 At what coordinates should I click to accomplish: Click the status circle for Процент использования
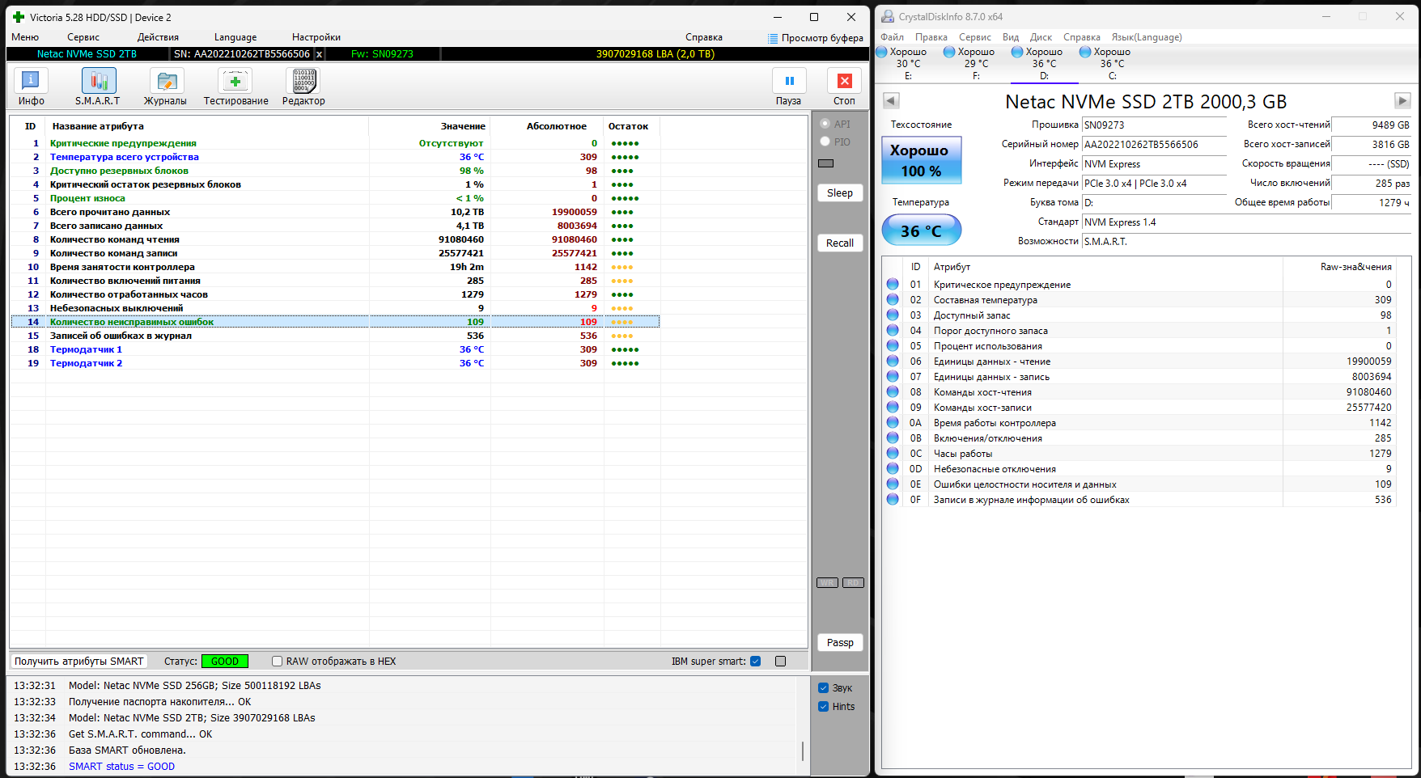coord(893,346)
